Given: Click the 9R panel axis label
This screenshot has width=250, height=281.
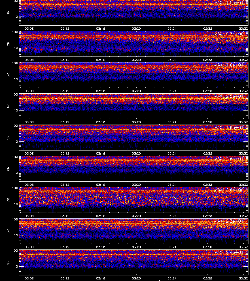Looking at the screenshot, I should [x=8, y=263].
